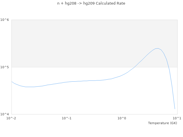
Task: Click the peak of the blue rate curve
Action: pyautogui.click(x=158, y=48)
